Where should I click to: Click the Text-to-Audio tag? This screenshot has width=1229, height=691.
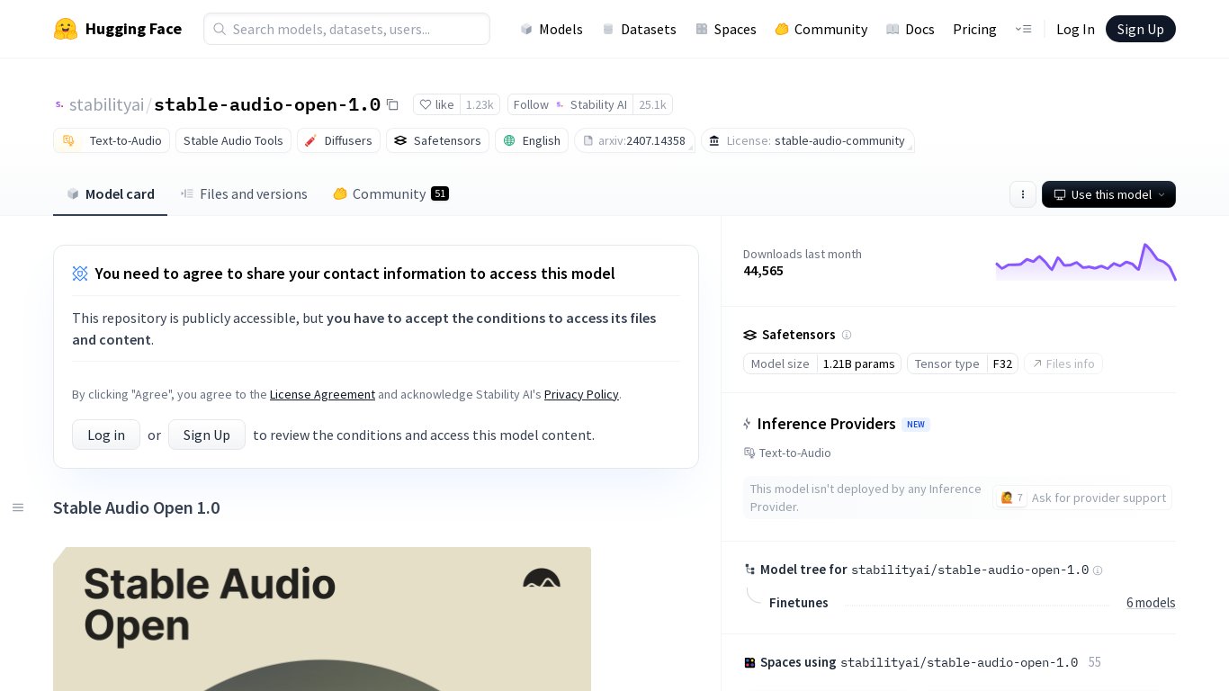click(x=112, y=140)
